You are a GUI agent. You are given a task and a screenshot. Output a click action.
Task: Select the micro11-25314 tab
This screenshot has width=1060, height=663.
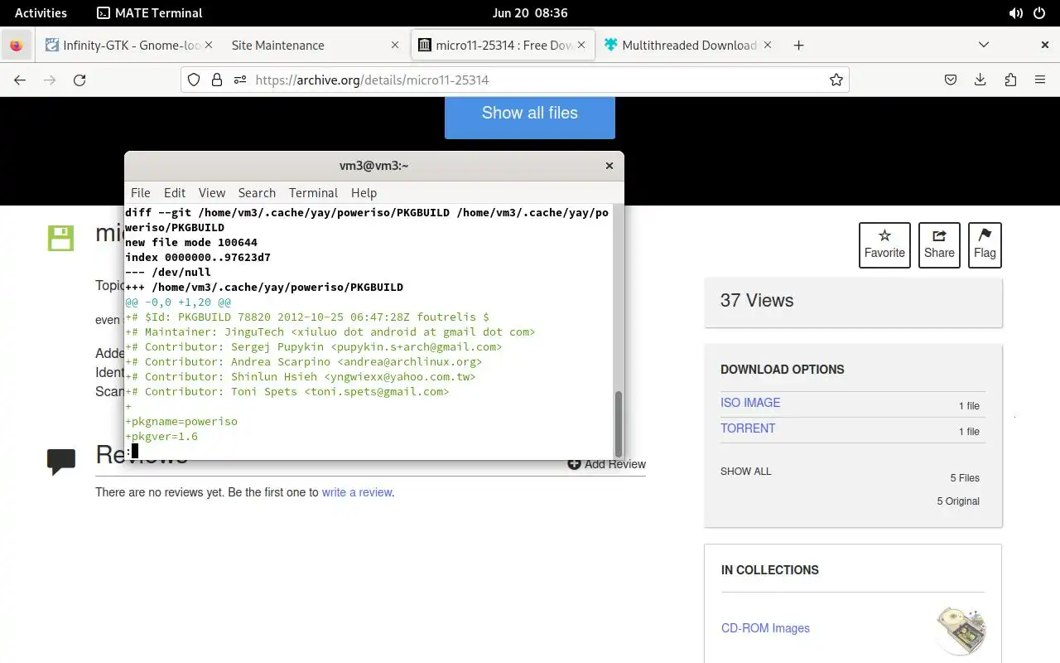(x=503, y=46)
